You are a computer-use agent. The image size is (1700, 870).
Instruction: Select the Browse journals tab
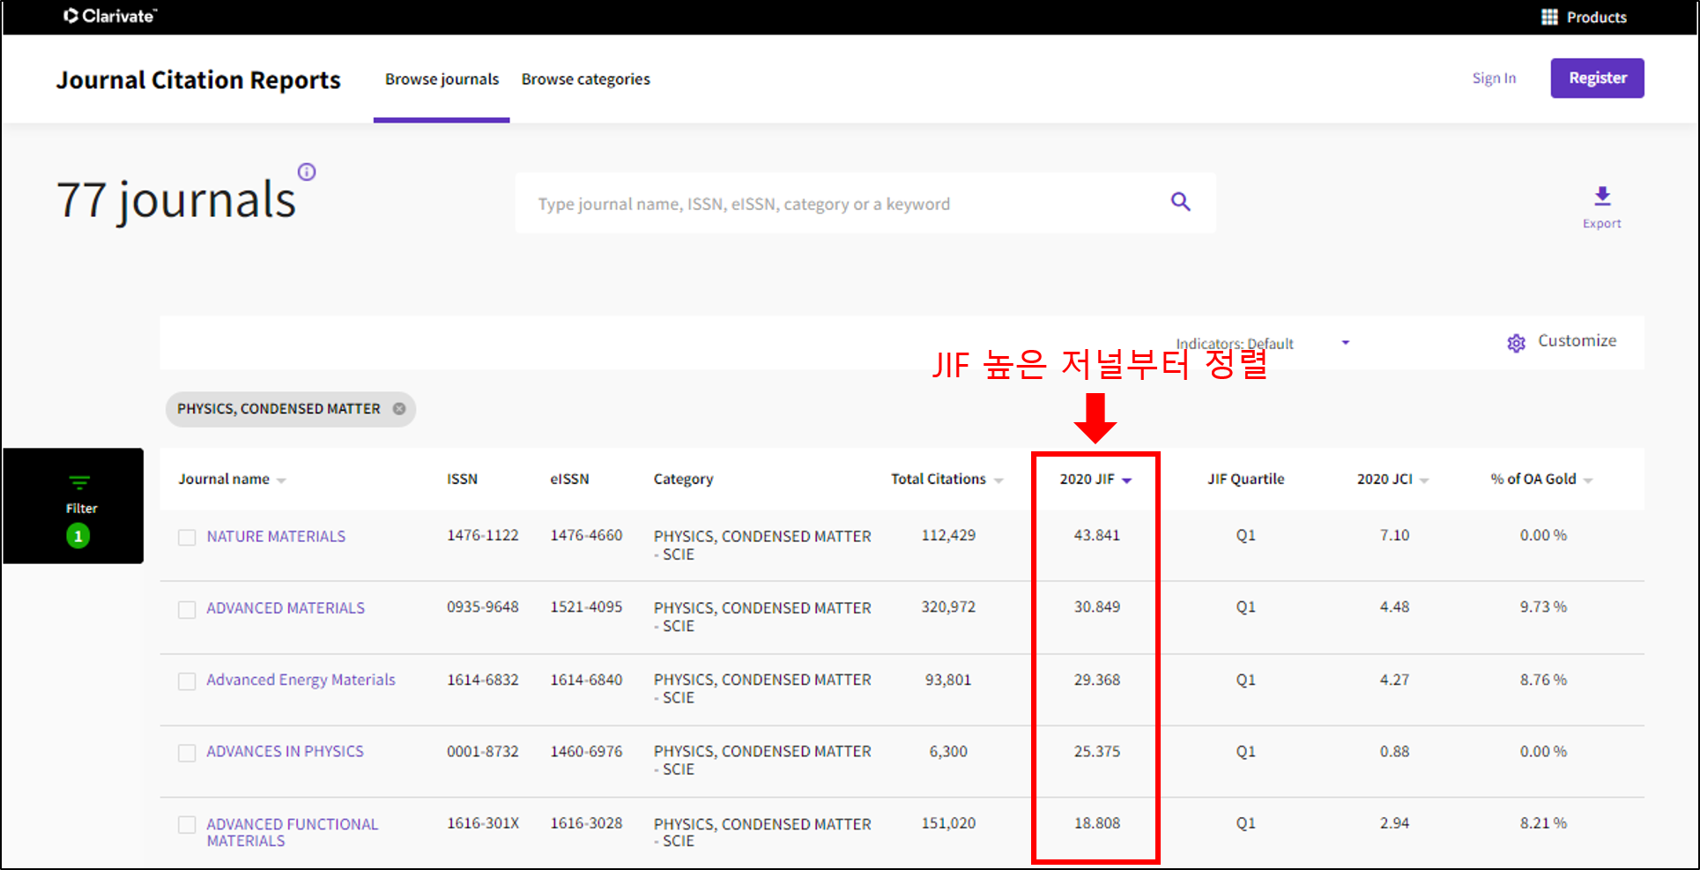(x=442, y=79)
